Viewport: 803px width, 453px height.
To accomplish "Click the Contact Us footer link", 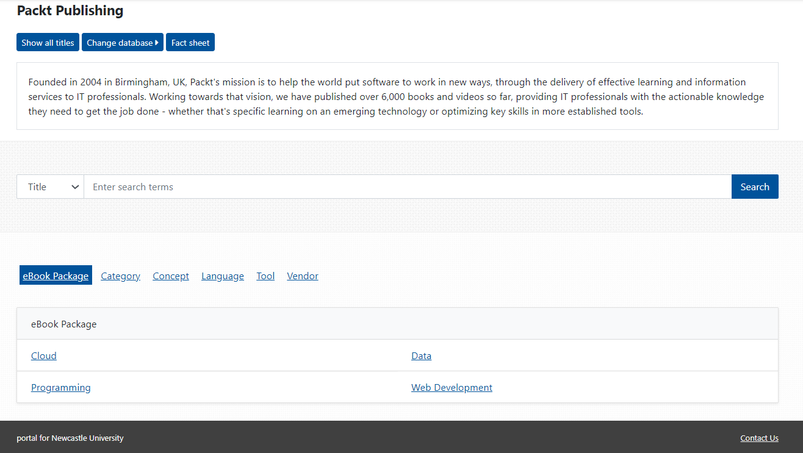I will pyautogui.click(x=759, y=438).
